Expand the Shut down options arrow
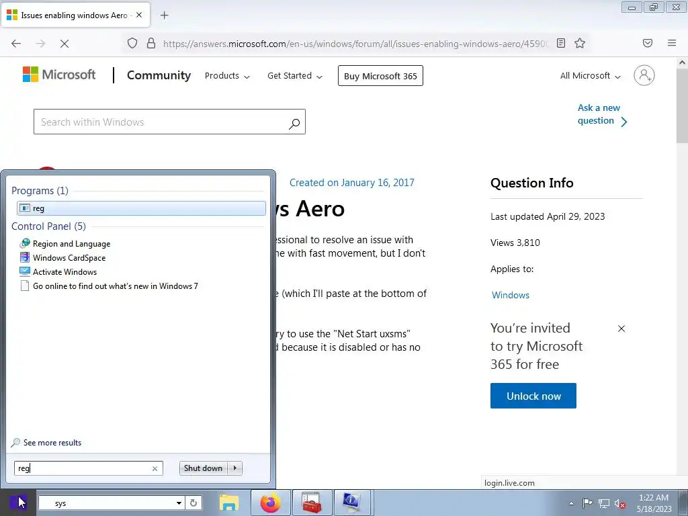 235,468
